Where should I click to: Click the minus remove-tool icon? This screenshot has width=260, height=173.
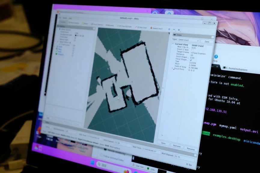tap(174, 29)
